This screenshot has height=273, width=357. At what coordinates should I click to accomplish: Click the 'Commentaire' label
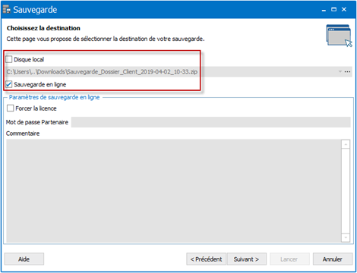click(x=23, y=133)
